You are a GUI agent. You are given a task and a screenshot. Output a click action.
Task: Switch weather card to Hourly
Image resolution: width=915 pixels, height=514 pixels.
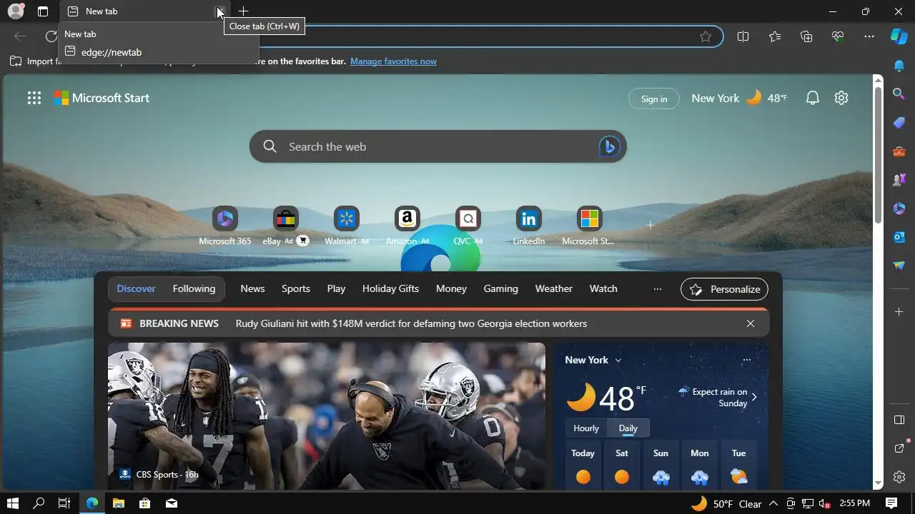pos(586,428)
